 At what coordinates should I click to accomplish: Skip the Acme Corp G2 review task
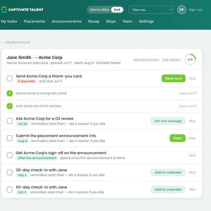(x=192, y=121)
